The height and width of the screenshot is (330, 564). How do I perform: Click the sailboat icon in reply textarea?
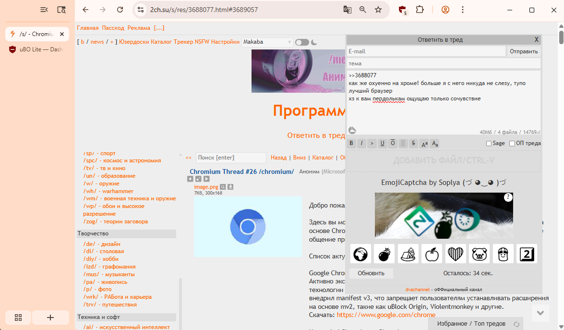tap(352, 130)
